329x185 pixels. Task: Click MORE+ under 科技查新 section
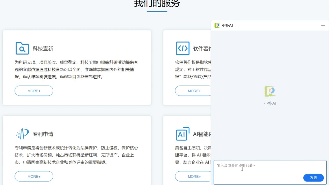(34, 90)
